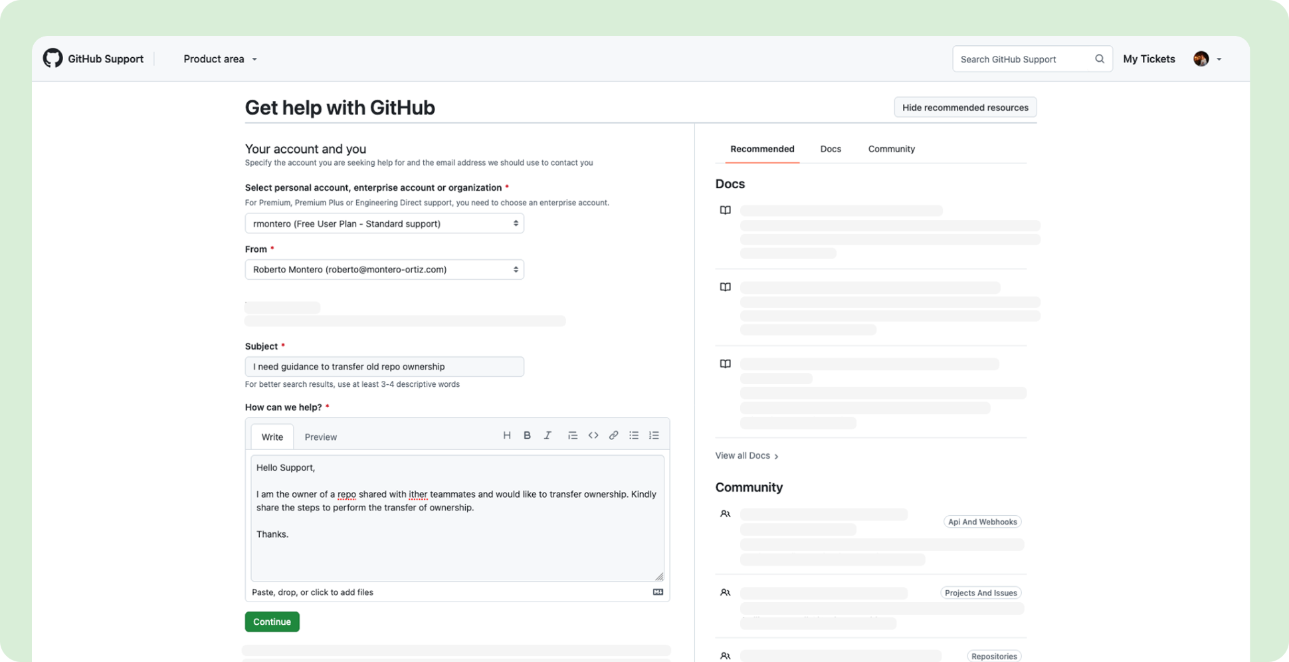Viewport: 1289px width, 662px height.
Task: Insert a numbered list
Action: coord(654,435)
